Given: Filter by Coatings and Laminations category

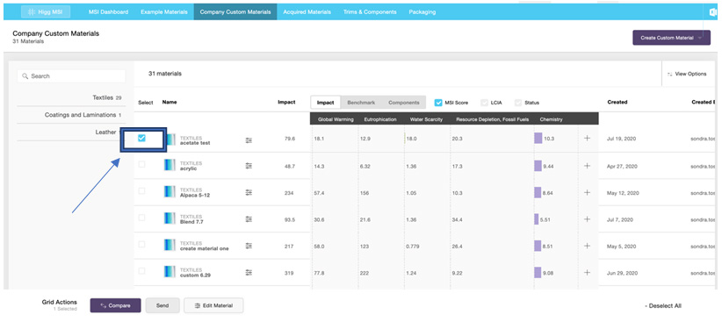Looking at the screenshot, I should (83, 115).
